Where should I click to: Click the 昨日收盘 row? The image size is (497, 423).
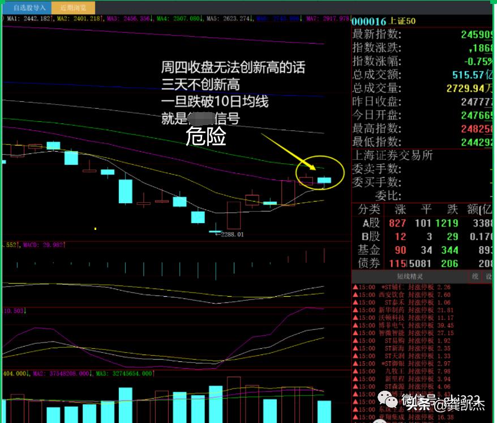[422, 102]
